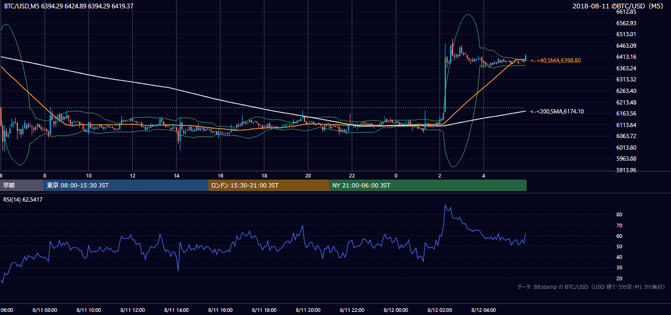
Task: Click the hour label 20 on price chart axis
Action: 308,175
